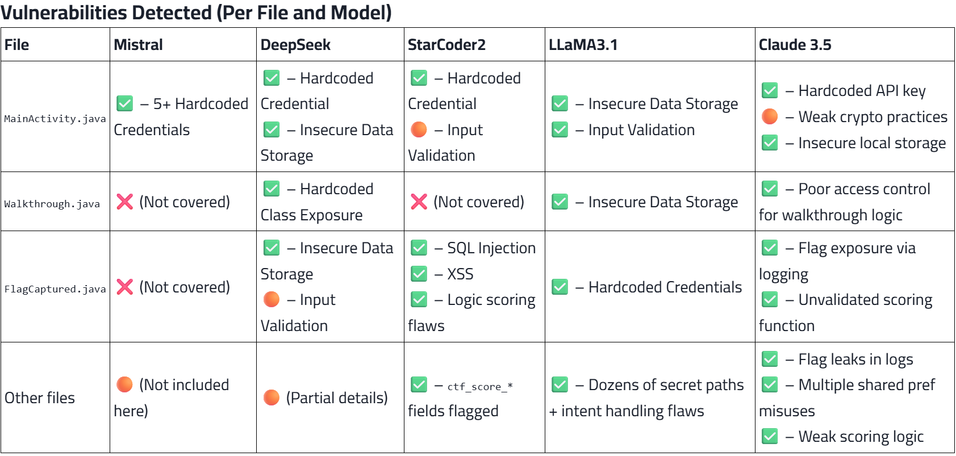Click the green checkmark beside Dozens of secret paths
This screenshot has width=956, height=456.
coord(560,385)
